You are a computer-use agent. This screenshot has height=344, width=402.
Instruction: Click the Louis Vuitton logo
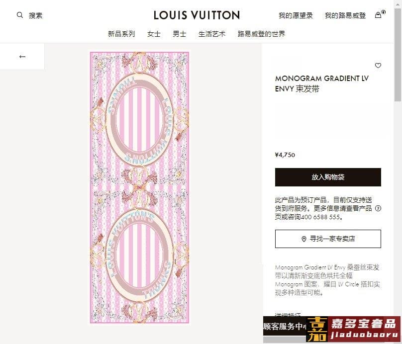pos(197,15)
